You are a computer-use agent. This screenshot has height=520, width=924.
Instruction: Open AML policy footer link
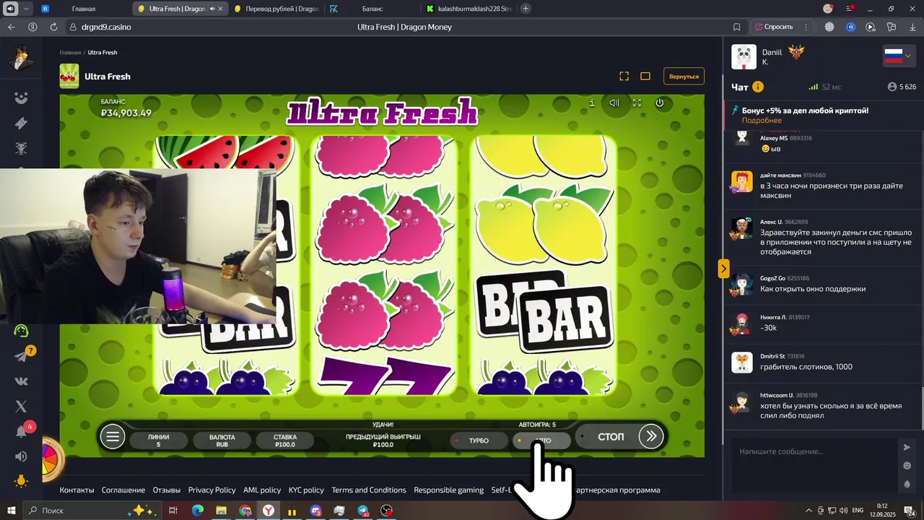pos(262,490)
